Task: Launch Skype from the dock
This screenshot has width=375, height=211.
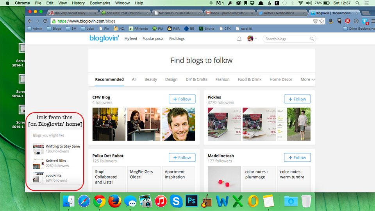Action: click(x=176, y=201)
